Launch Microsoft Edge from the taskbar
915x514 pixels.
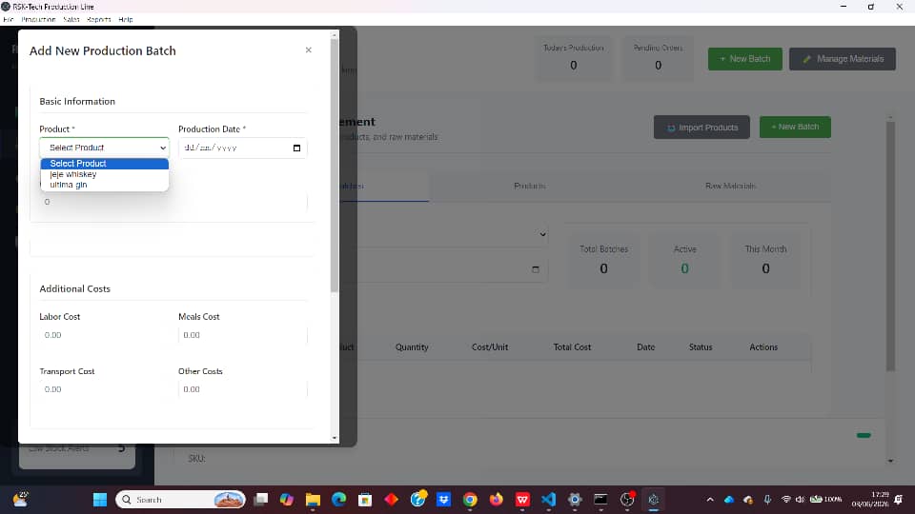338,500
